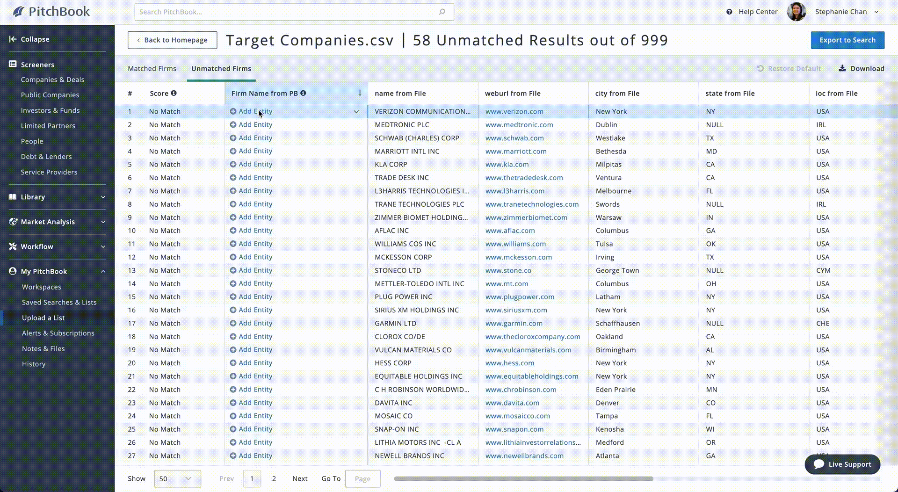Click the Market Analysis globe icon
This screenshot has width=898, height=492.
(x=13, y=222)
